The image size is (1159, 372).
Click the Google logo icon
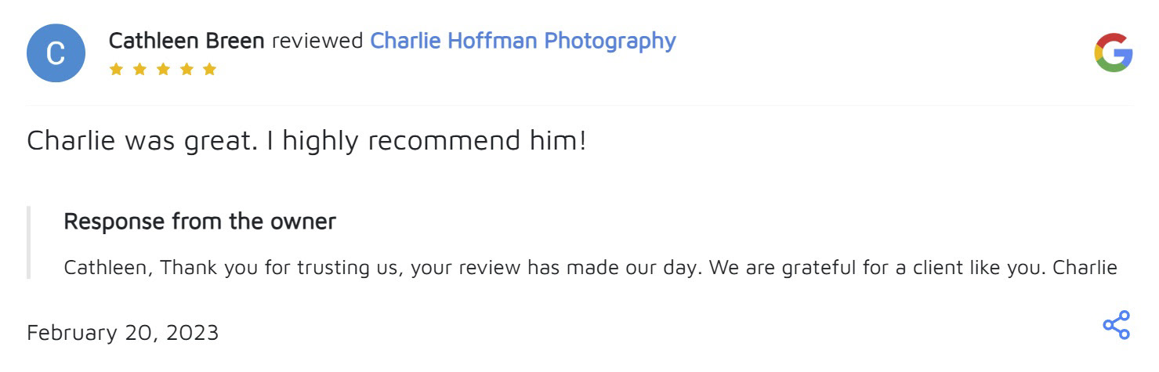[1114, 52]
